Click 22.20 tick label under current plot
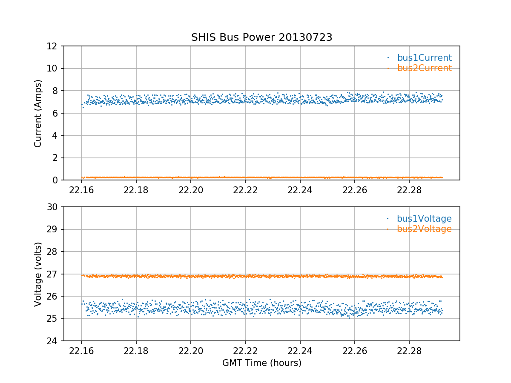The height and width of the screenshot is (383, 511). (190, 190)
